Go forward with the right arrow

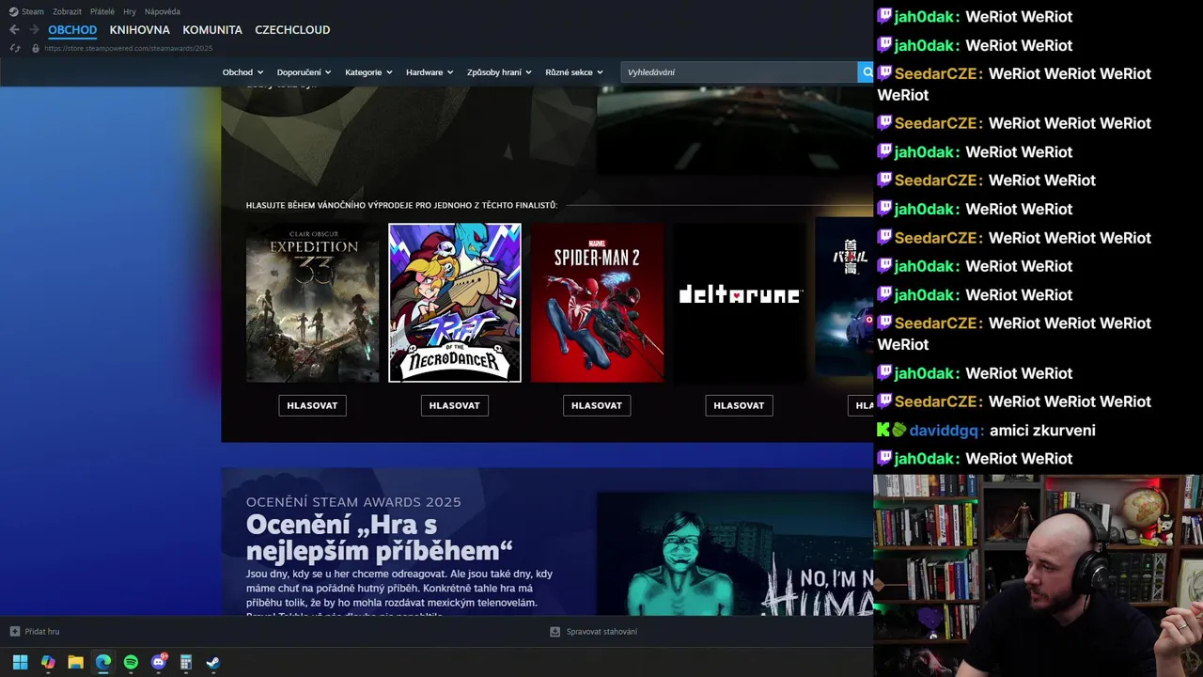pyautogui.click(x=34, y=30)
